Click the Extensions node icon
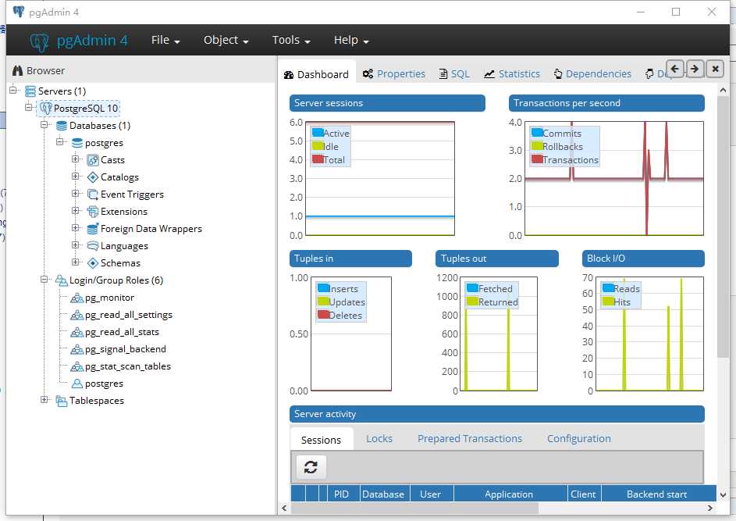736x521 pixels. (x=93, y=212)
